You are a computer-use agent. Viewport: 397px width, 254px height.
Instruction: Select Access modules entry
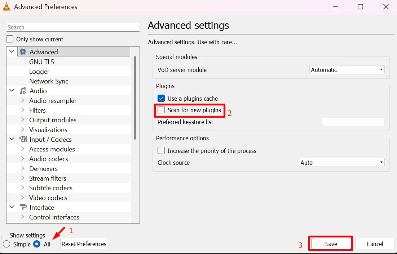click(x=52, y=149)
